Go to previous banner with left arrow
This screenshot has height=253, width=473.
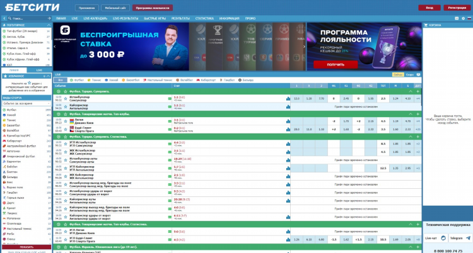(x=55, y=47)
